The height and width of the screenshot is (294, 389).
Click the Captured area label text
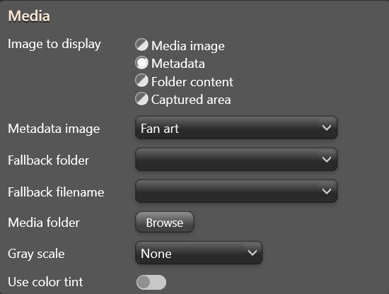191,100
